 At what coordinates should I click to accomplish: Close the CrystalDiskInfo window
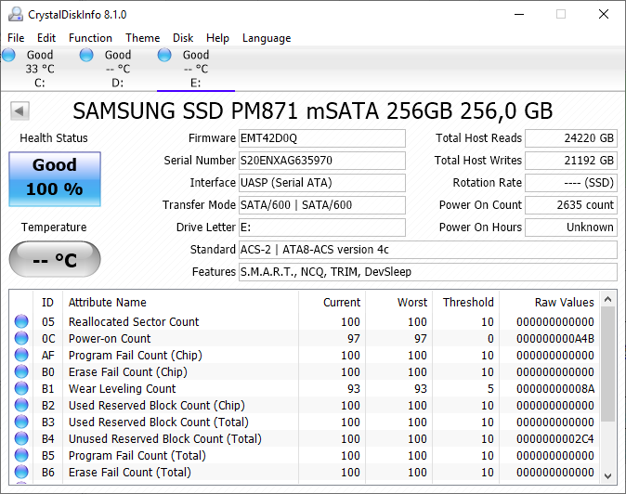[604, 14]
